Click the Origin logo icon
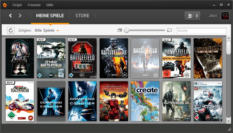233x133 pixels. [5, 5]
